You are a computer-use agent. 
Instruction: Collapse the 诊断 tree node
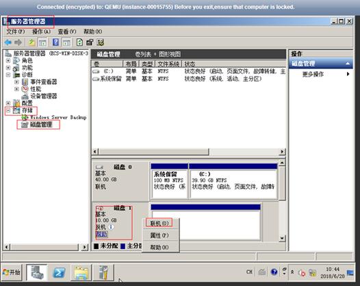[8, 75]
